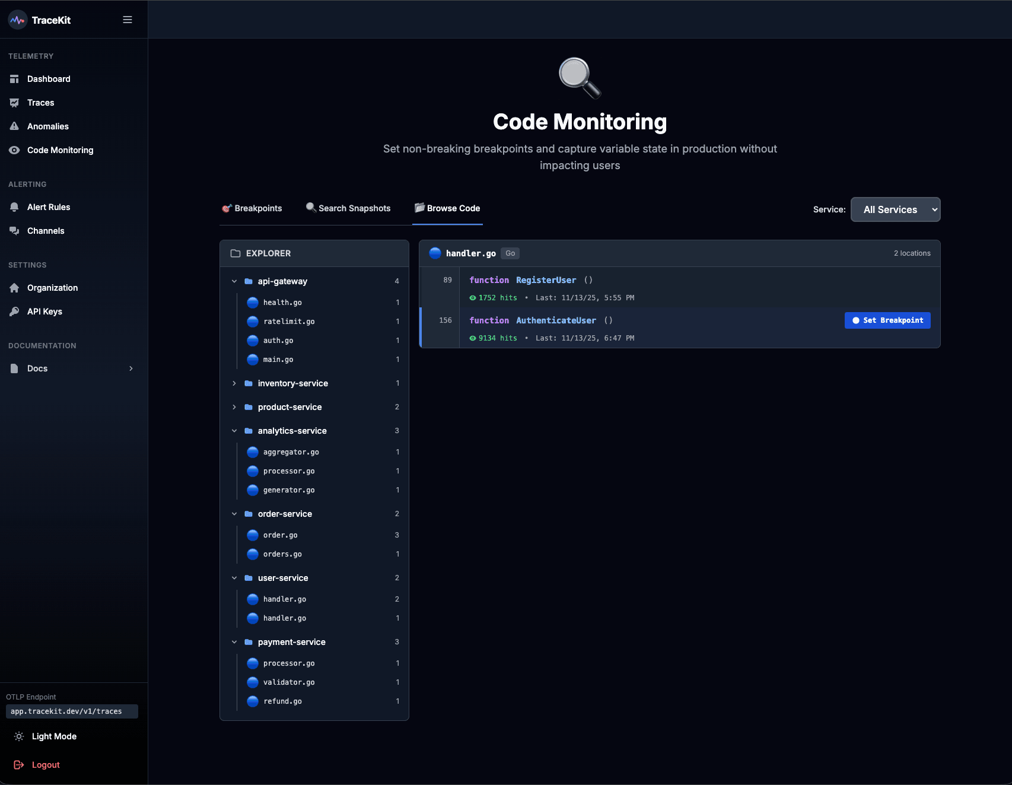This screenshot has width=1012, height=785.
Task: Open Channels via the chat icon
Action: click(x=15, y=230)
